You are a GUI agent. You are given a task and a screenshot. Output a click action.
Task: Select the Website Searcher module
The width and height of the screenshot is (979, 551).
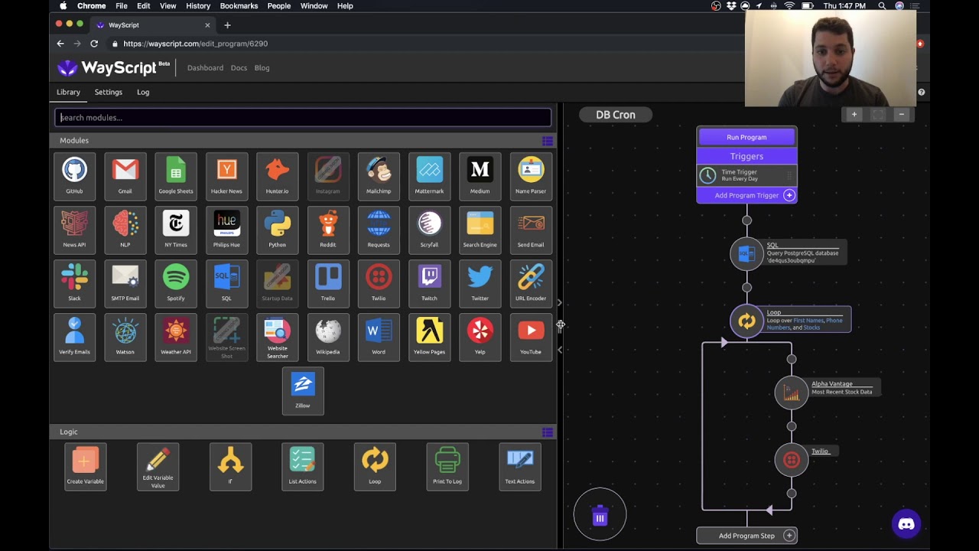[277, 337]
